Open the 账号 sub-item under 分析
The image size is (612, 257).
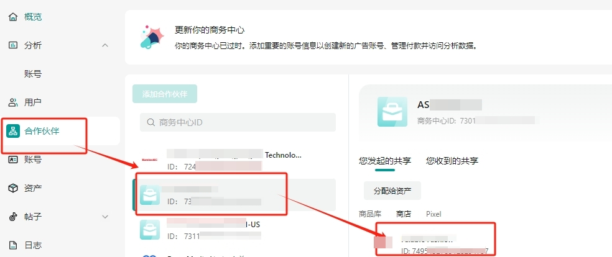click(33, 74)
